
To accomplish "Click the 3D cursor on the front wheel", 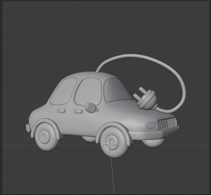I will tap(110, 145).
